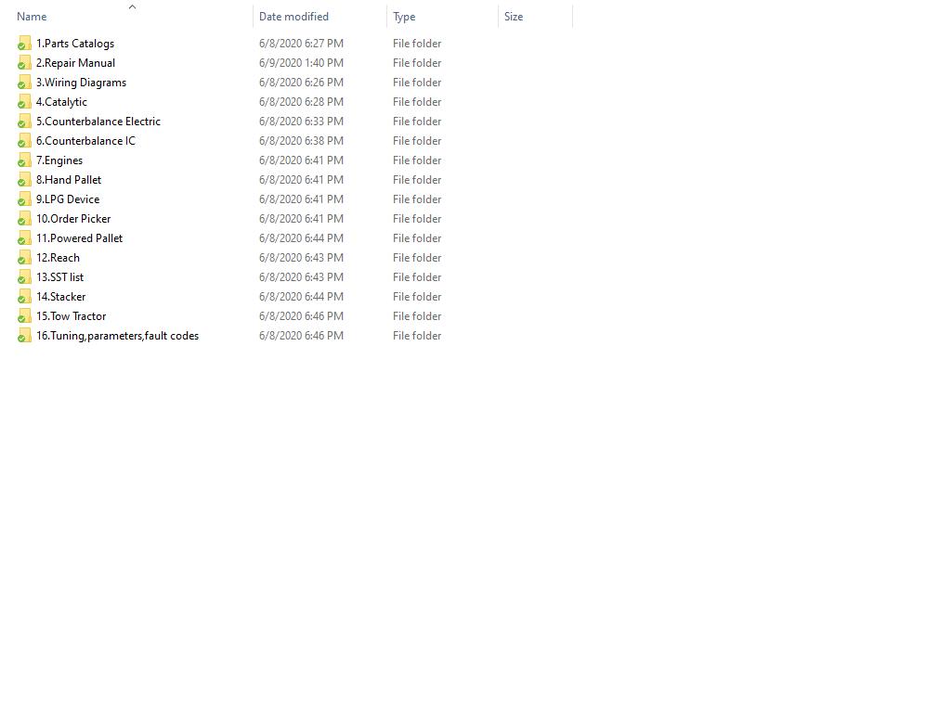
Task: Select the 8.Hand Pallet folder icon
Action: click(24, 180)
